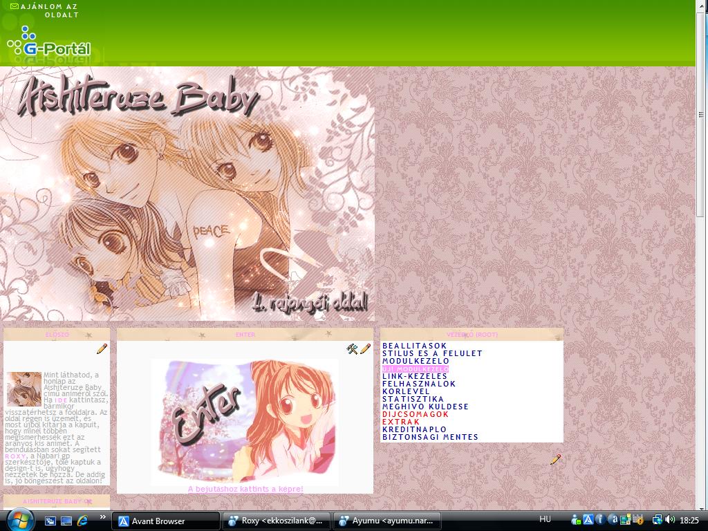Open Beallitasok in the Vezérlő menu
Image resolution: width=708 pixels, height=531 pixels.
[x=415, y=346]
